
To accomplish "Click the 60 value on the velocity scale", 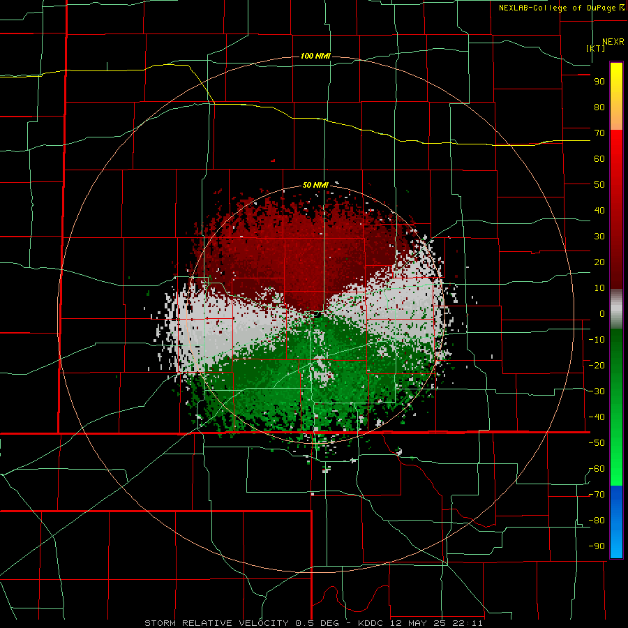I will tap(599, 159).
